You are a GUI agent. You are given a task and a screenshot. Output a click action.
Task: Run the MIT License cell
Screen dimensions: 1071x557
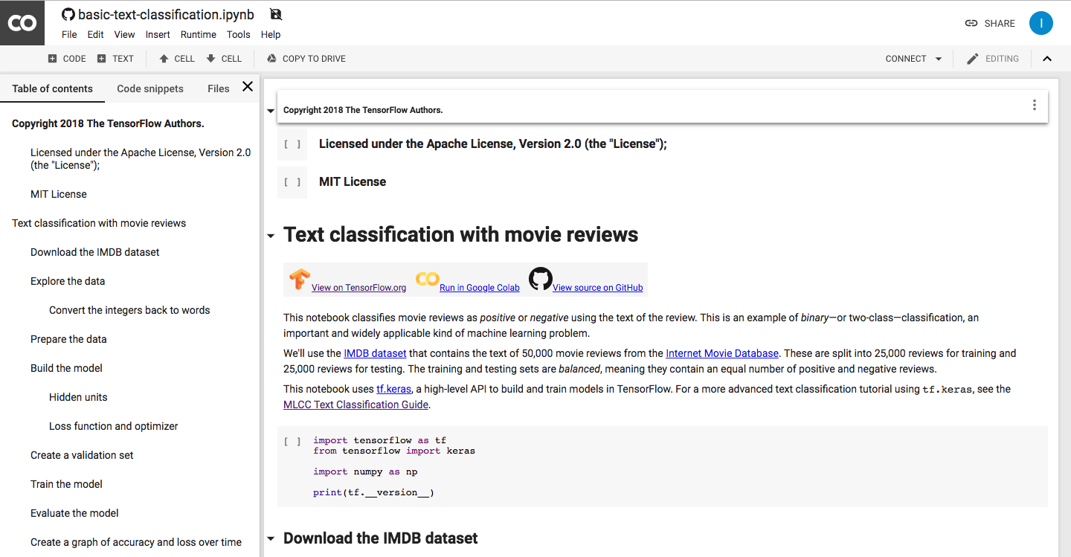(x=292, y=182)
